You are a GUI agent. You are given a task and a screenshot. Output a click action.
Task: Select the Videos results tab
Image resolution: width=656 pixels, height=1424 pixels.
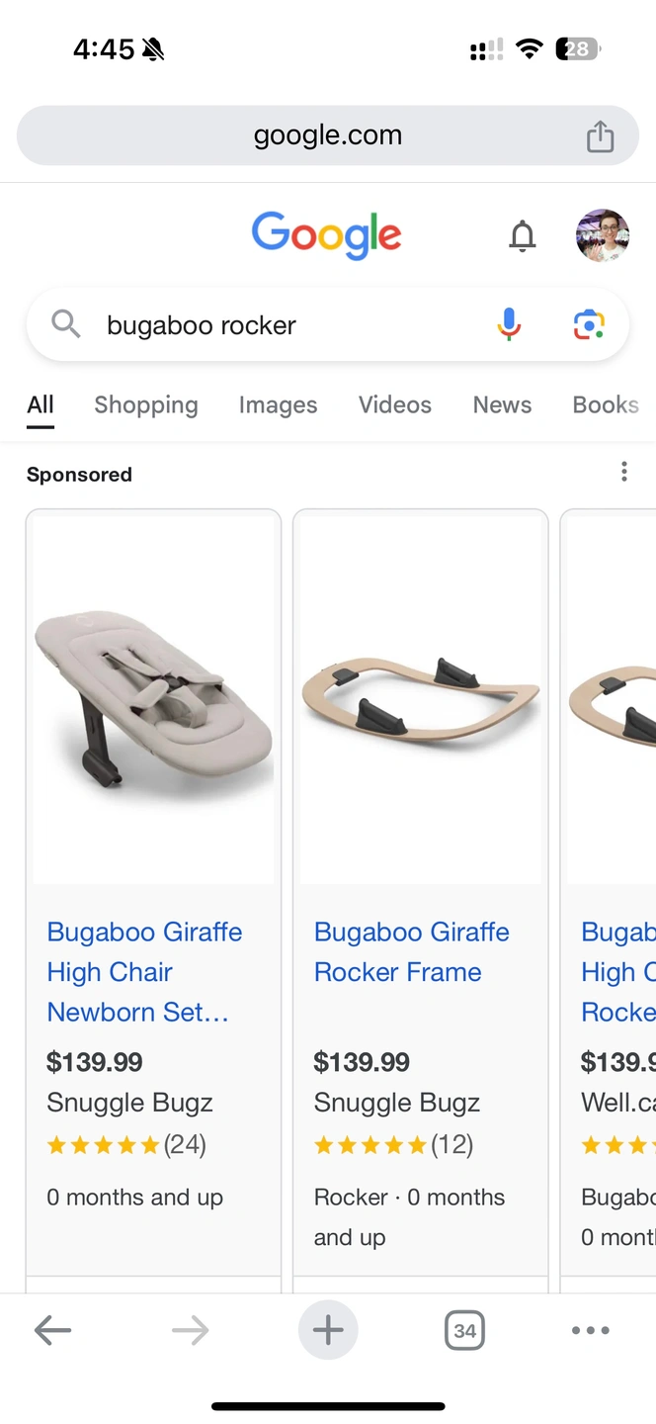pos(395,404)
